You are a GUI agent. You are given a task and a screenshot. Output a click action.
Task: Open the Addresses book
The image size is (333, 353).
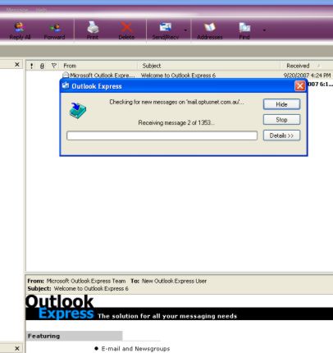tap(210, 31)
